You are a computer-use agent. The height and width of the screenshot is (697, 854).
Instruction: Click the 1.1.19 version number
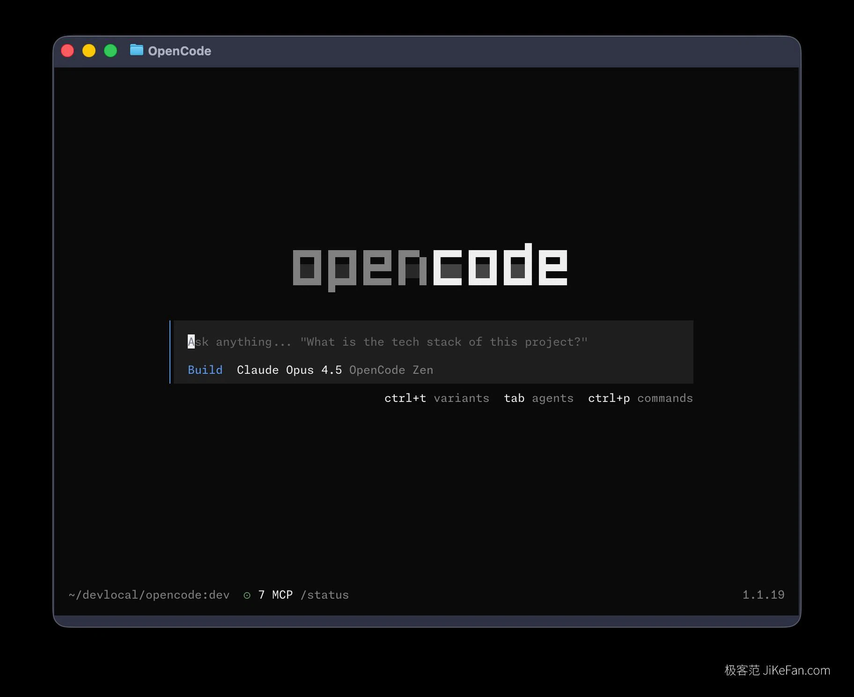click(763, 595)
